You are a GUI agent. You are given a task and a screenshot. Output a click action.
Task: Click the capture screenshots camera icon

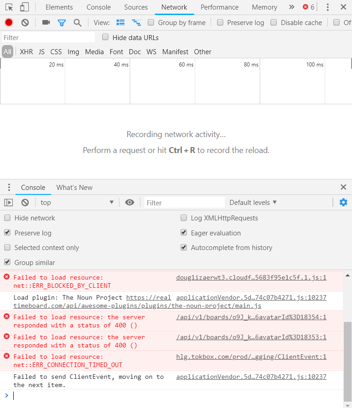click(46, 22)
